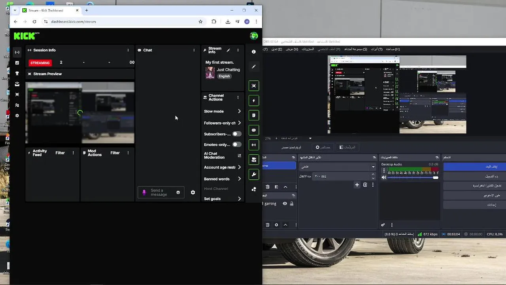The width and height of the screenshot is (506, 285).
Task: Open the three-dot menu of Activity Feed
Action: point(73,153)
